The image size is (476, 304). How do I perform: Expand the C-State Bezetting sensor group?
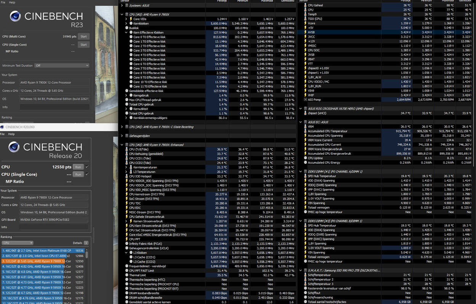[x=122, y=127]
